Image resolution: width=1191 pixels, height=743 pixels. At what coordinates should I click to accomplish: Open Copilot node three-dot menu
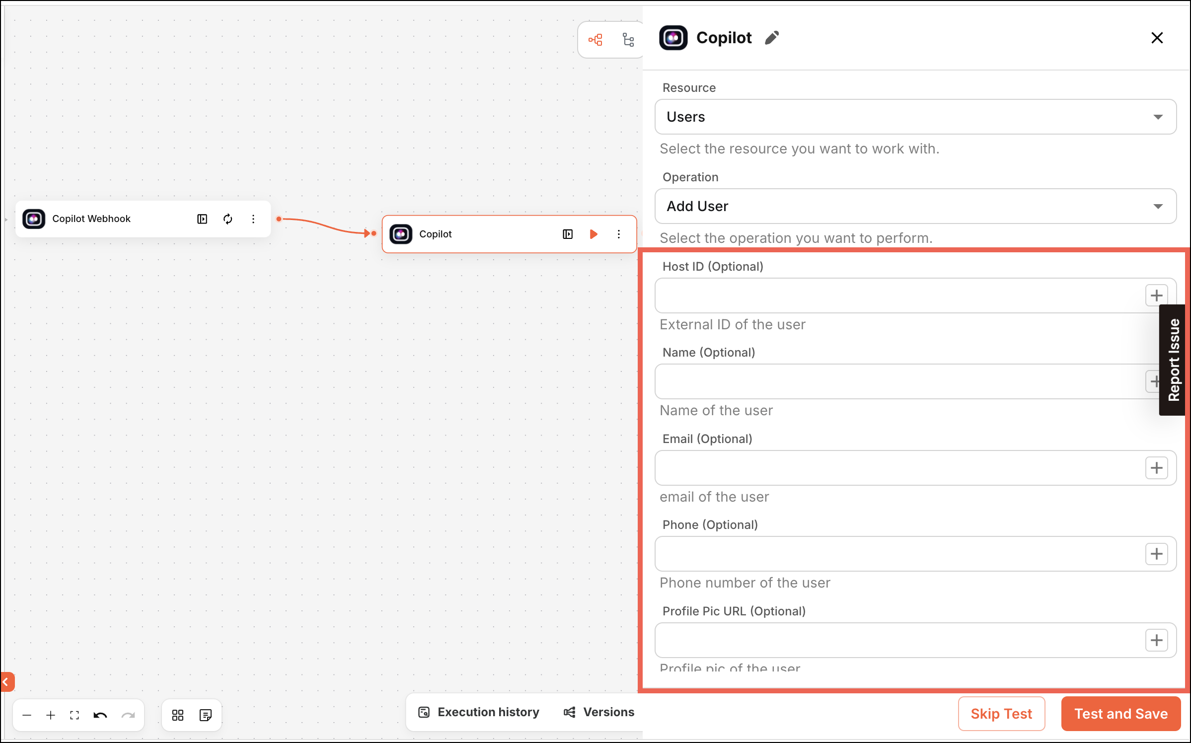[619, 234]
